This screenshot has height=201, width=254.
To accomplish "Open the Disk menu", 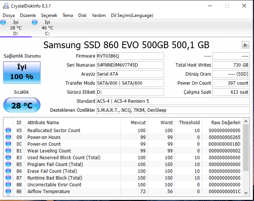I will (x=82, y=15).
